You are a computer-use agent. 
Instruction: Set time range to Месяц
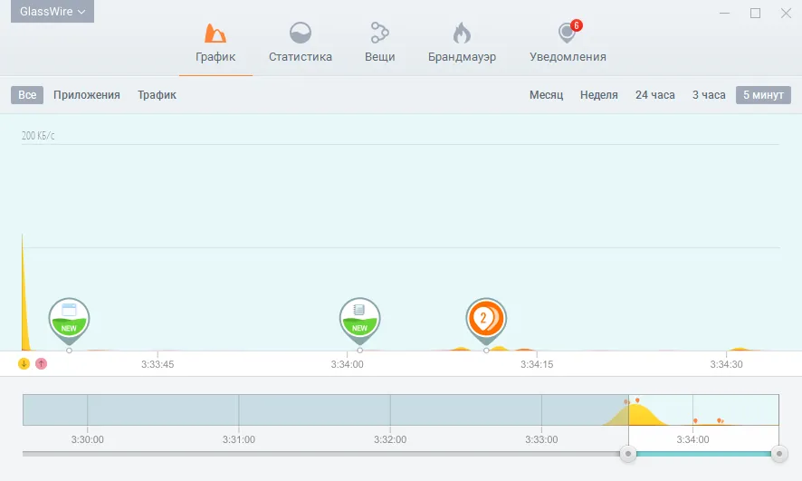pos(546,95)
